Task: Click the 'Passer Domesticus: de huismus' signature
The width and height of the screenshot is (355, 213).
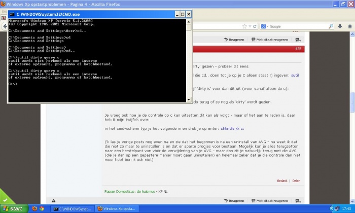Action: coord(129,192)
